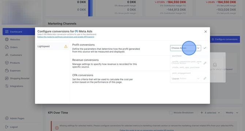Screen dimensions: 245x131
Task: Click the 'KPI Over Time' heading
Action: (58, 113)
